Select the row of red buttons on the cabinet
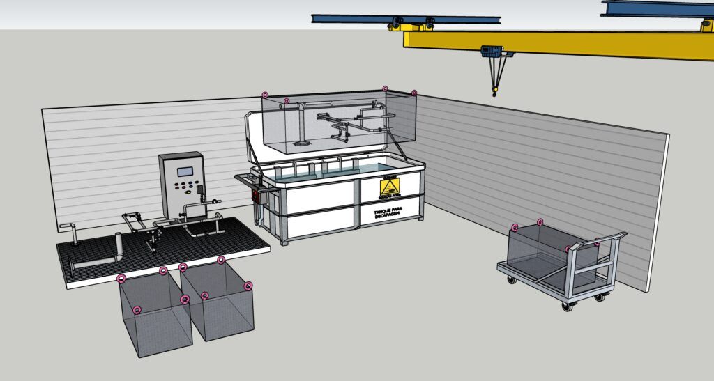This screenshot has height=381, width=714. coord(183,185)
